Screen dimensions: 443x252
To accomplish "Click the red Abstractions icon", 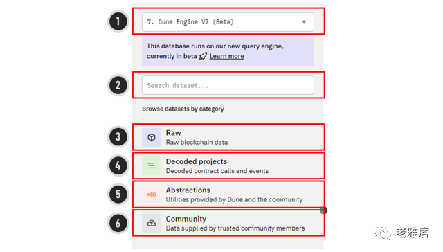I will pos(152,195).
